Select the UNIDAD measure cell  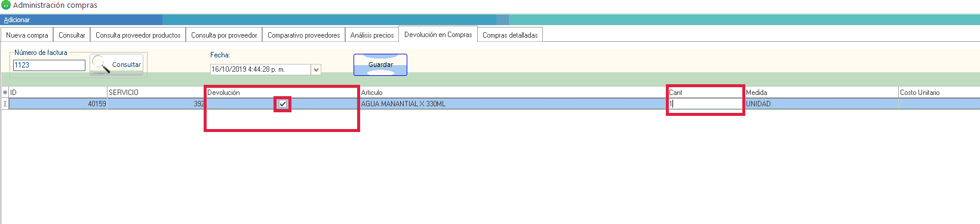821,104
